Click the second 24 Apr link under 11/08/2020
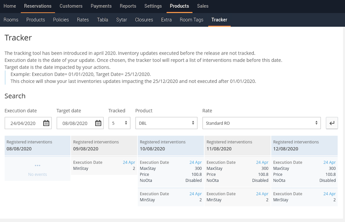This screenshot has width=345, height=222. coord(262,194)
